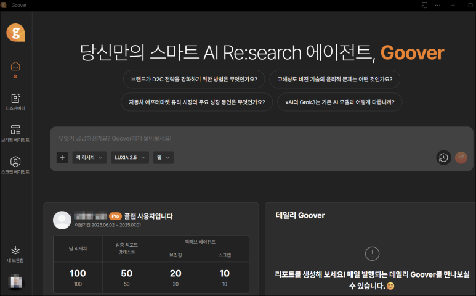Image resolution: width=476 pixels, height=296 pixels.
Task: Click the blurred profile avatar in the sidebar
Action: pos(17,282)
